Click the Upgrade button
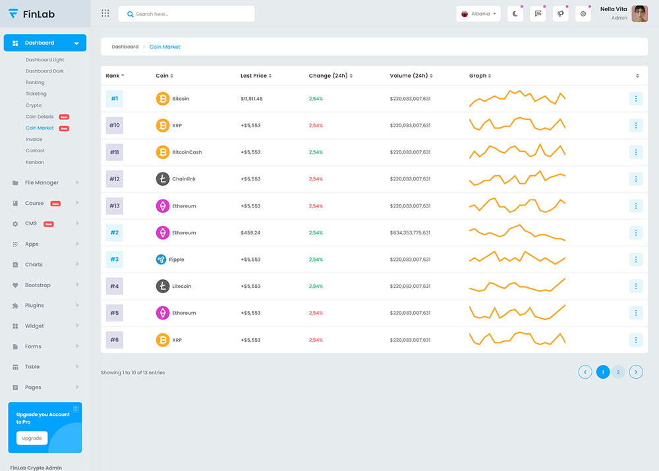 [x=32, y=438]
